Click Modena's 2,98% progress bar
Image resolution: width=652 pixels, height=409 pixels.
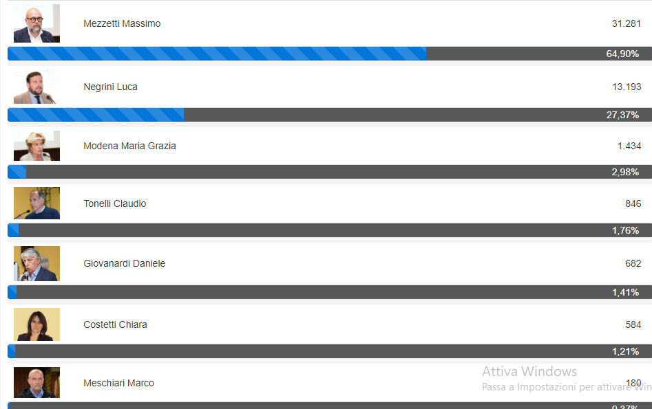coord(329,172)
